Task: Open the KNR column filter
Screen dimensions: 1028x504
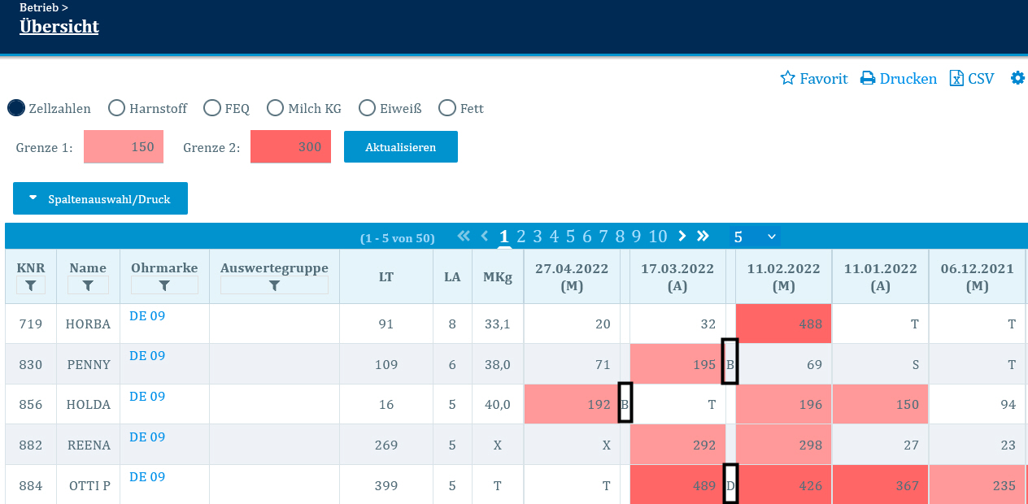Action: click(30, 285)
